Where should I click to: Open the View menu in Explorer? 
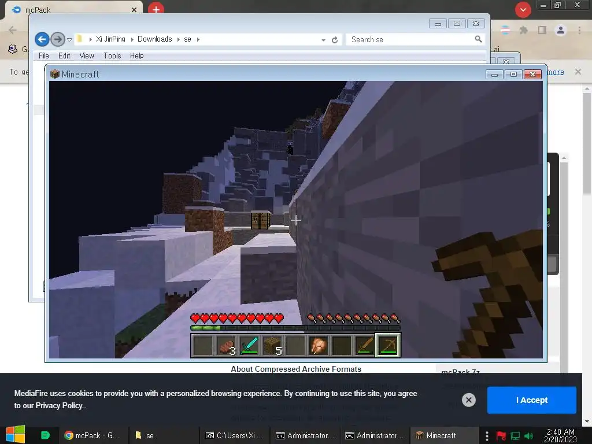[87, 55]
